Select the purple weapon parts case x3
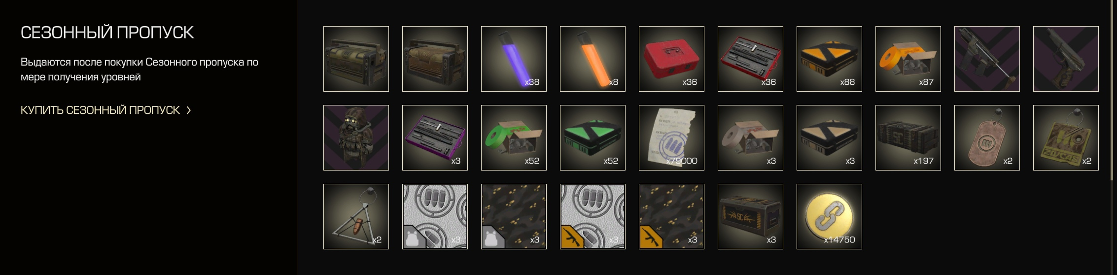This screenshot has width=1117, height=275. coord(435,137)
